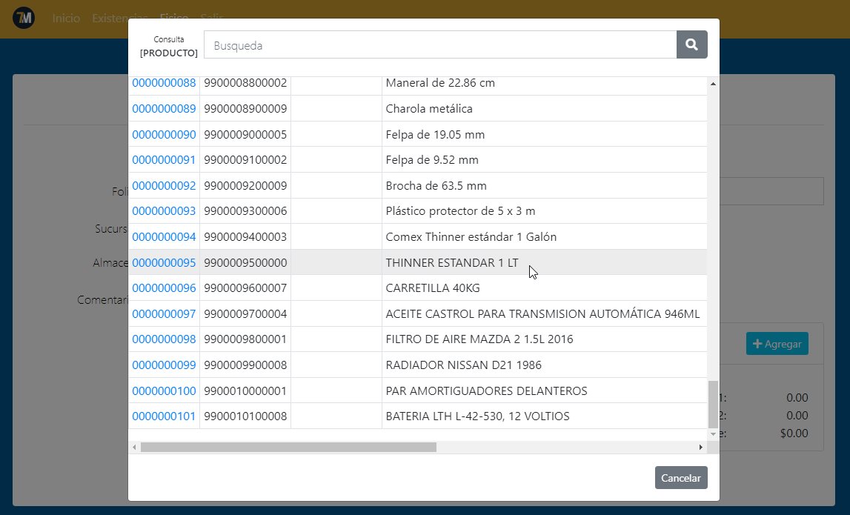Image resolution: width=850 pixels, height=515 pixels.
Task: Click the Agregar button
Action: [x=777, y=344]
